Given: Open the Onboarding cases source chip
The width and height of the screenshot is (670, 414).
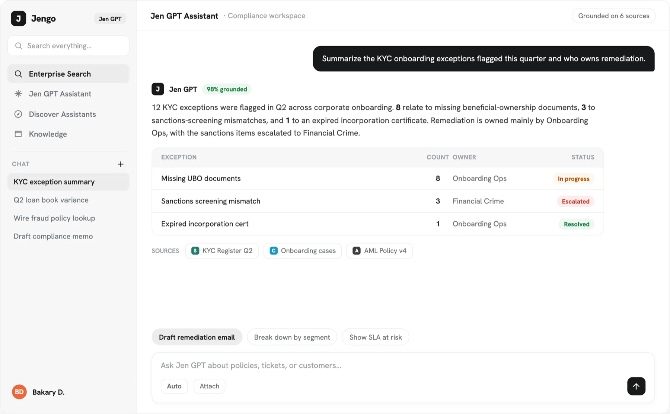Looking at the screenshot, I should (x=303, y=251).
